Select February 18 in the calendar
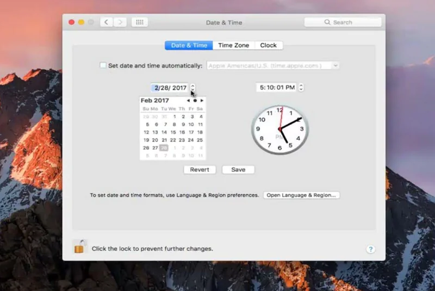Viewport: 435px width, 291px height. [x=200, y=132]
